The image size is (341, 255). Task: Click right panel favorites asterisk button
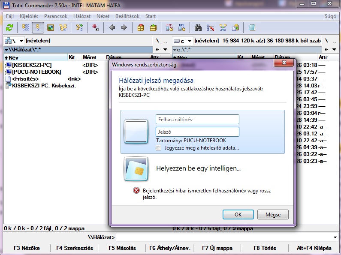tap(326, 50)
